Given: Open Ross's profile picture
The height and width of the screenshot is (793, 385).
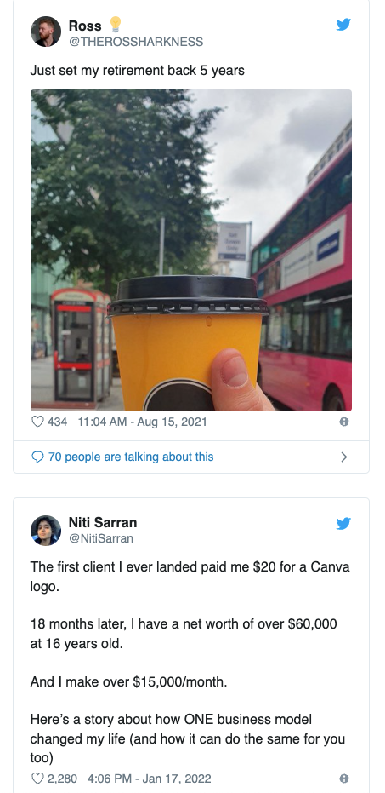Looking at the screenshot, I should tap(45, 32).
